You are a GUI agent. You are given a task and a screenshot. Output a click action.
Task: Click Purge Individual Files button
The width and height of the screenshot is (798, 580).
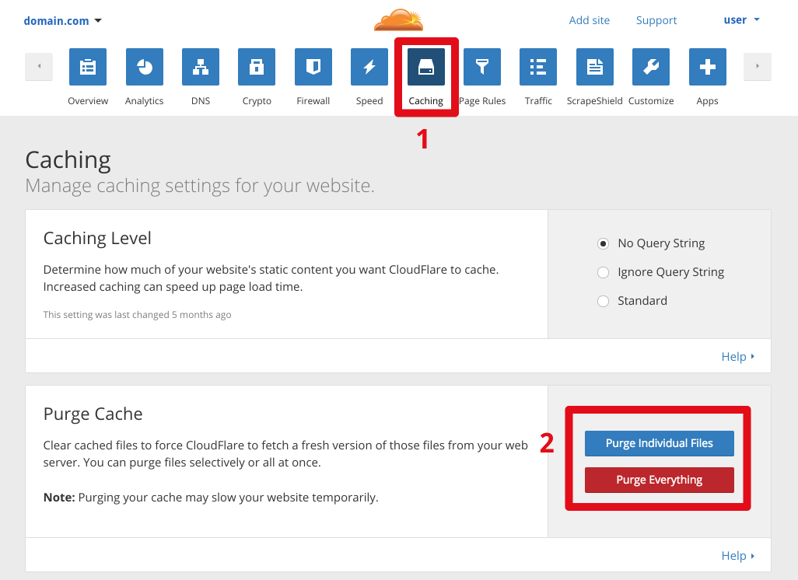tap(659, 443)
